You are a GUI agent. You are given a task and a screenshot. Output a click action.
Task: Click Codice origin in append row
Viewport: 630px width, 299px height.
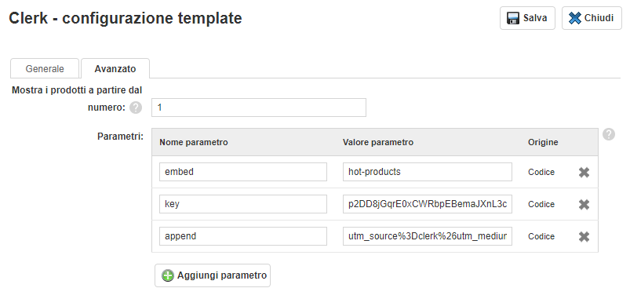541,236
